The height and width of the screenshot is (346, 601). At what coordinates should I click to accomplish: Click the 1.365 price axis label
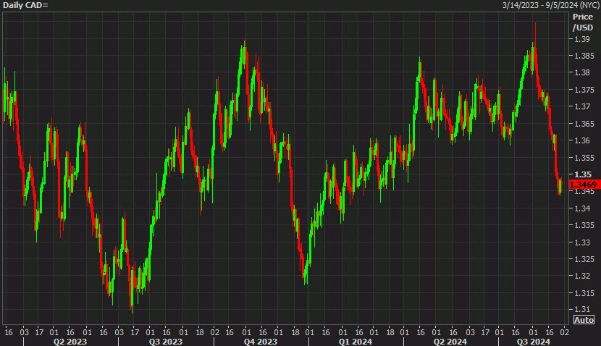pyautogui.click(x=584, y=123)
